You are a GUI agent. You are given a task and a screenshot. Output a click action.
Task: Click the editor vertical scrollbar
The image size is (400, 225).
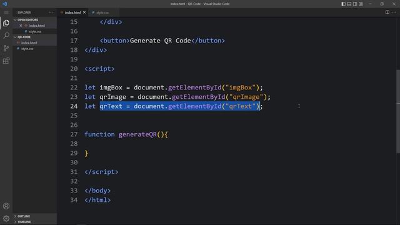398,111
